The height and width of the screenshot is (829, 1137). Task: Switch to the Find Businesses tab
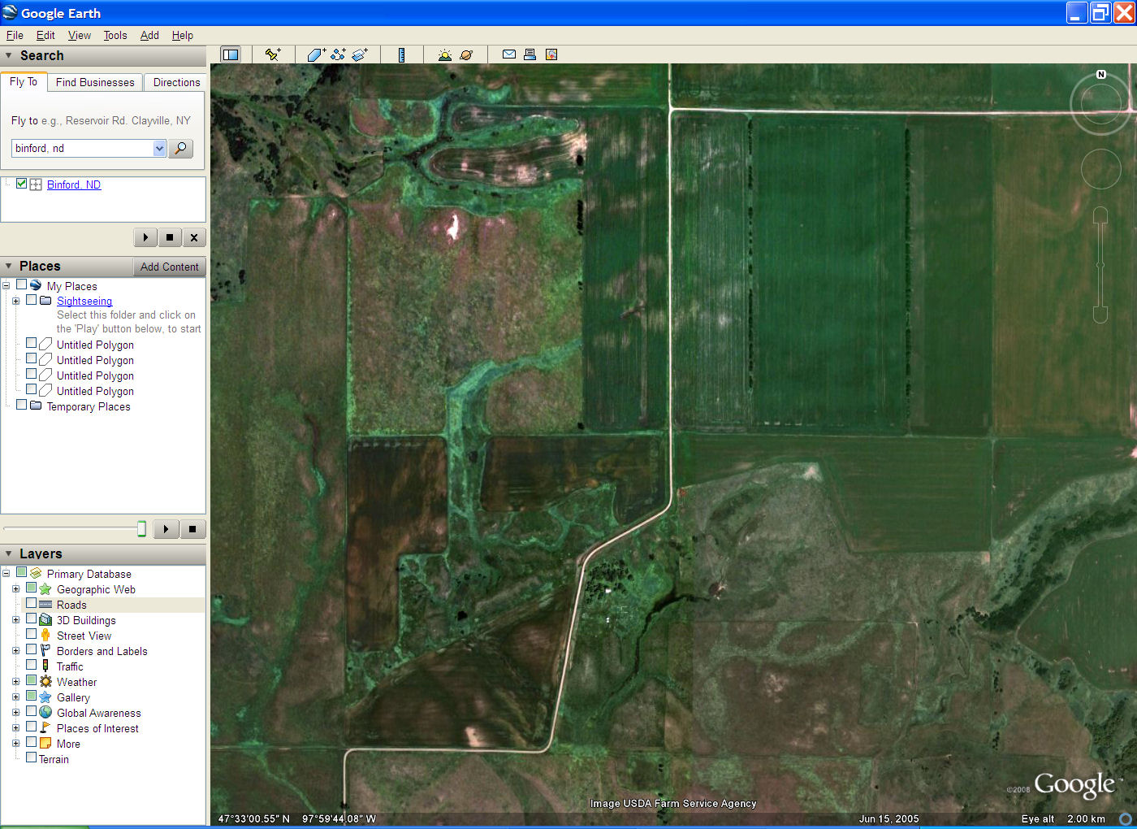[x=95, y=82]
